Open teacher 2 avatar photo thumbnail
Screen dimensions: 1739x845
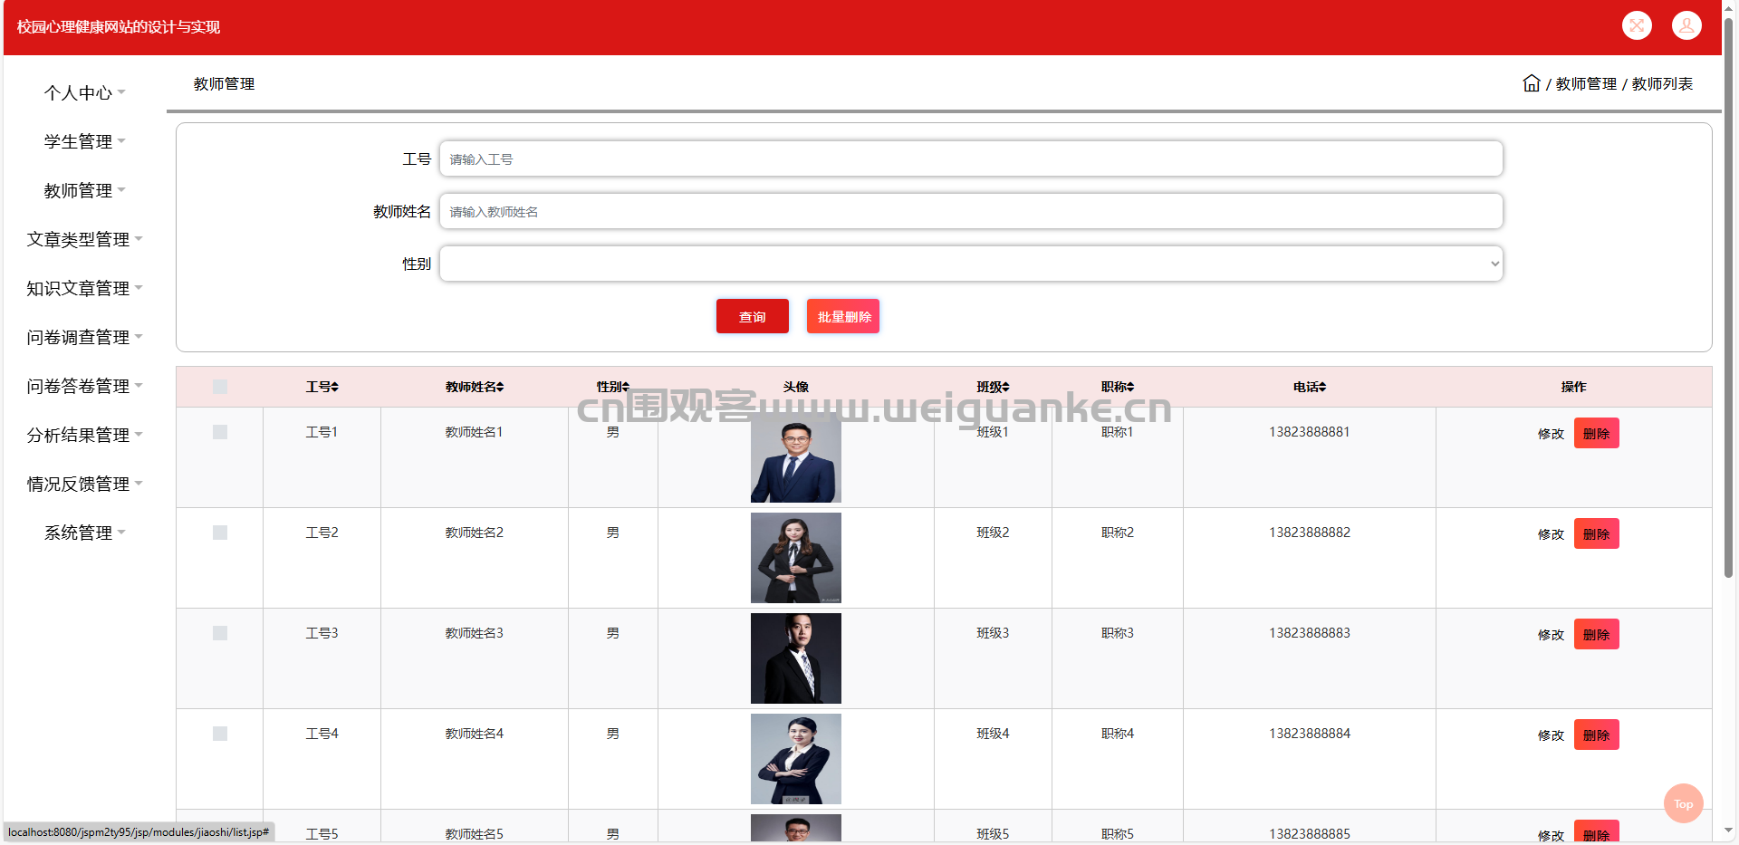pos(796,558)
